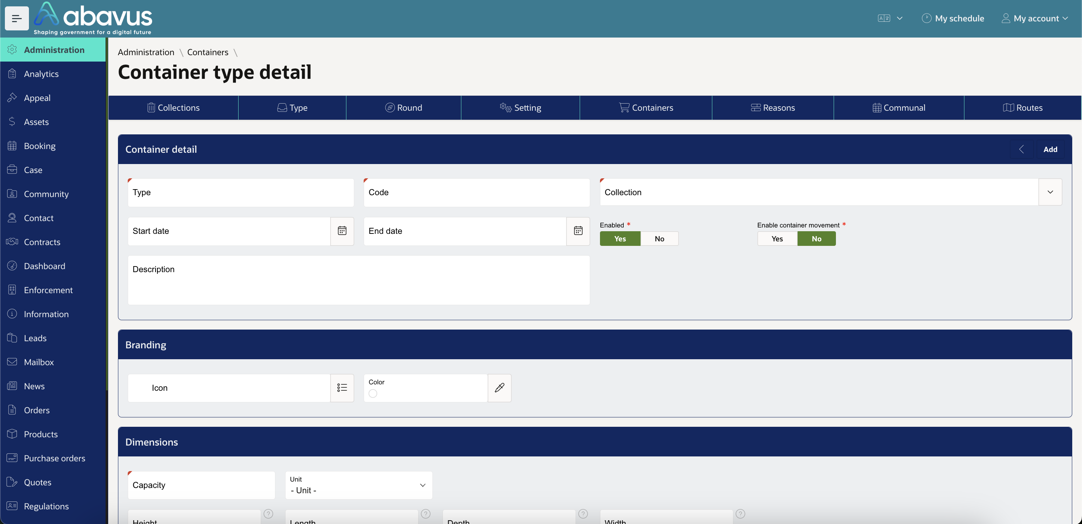Click the Products box icon
The image size is (1082, 524).
point(12,434)
